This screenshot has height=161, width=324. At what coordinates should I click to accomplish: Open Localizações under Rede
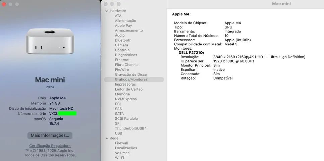pyautogui.click(x=126, y=148)
